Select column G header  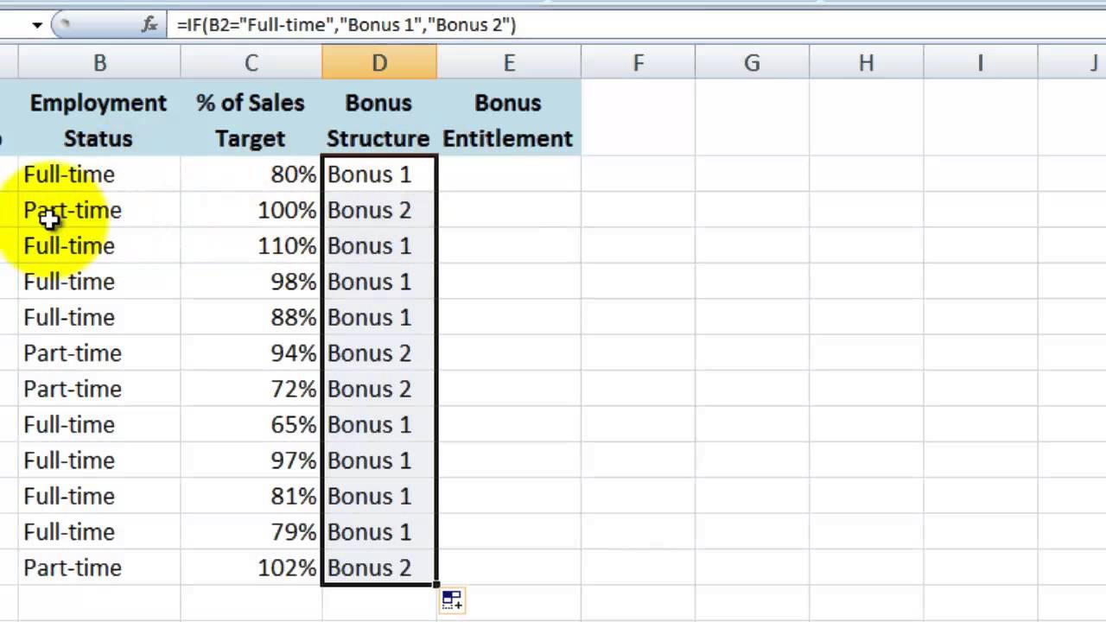(x=752, y=62)
